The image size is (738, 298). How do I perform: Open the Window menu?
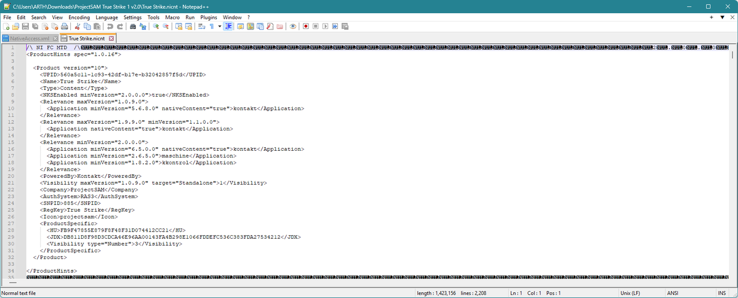232,17
